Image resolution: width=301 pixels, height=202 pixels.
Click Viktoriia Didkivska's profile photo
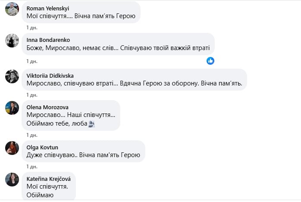pos(12,76)
